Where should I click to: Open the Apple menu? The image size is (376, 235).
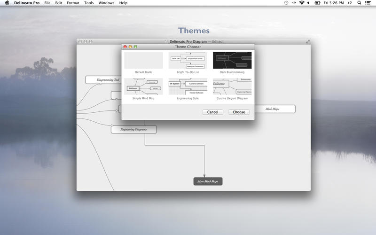(7, 3)
